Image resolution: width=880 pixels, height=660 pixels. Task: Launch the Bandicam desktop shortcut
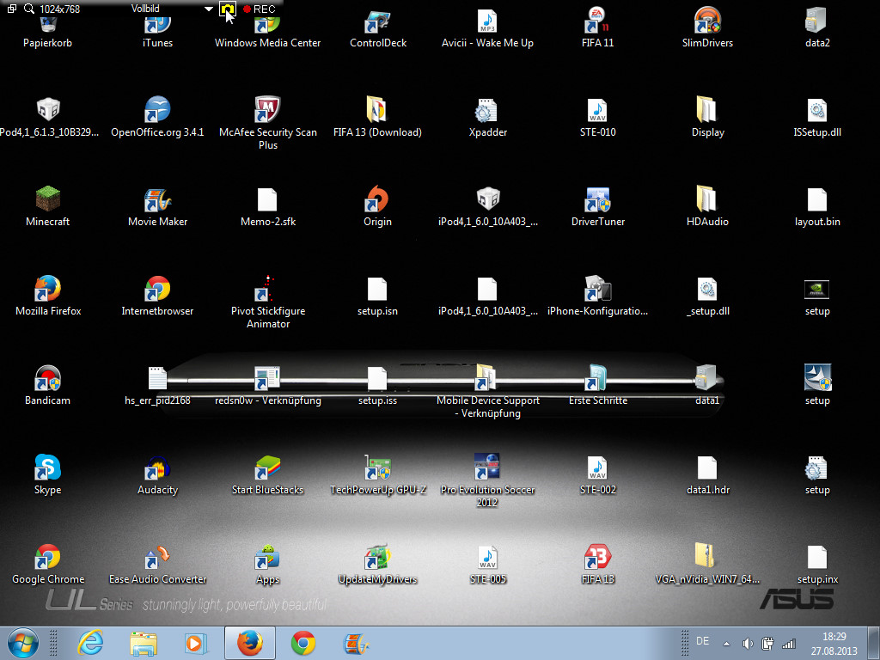(x=48, y=385)
